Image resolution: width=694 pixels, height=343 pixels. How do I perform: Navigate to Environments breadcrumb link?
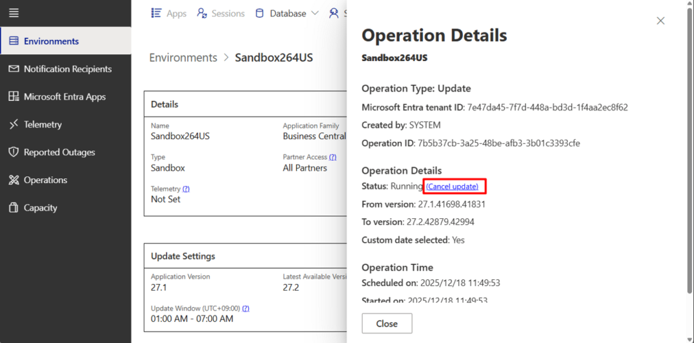pyautogui.click(x=183, y=58)
